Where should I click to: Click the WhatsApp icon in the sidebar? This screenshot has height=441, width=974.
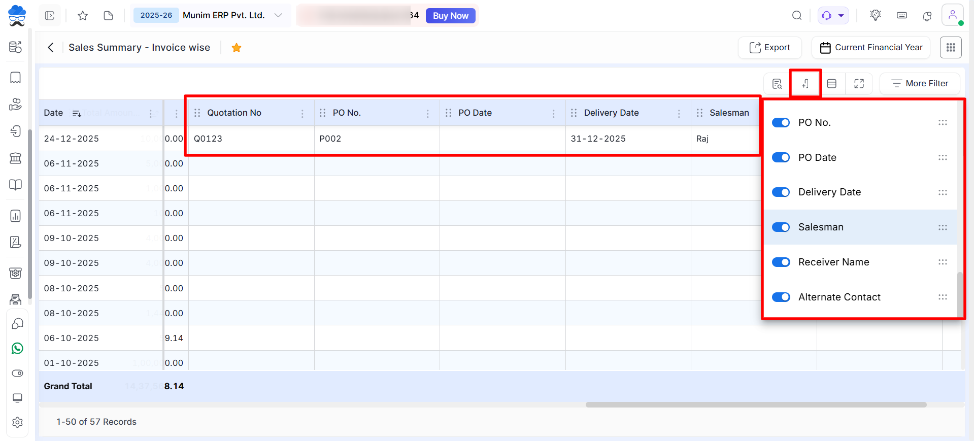[17, 348]
